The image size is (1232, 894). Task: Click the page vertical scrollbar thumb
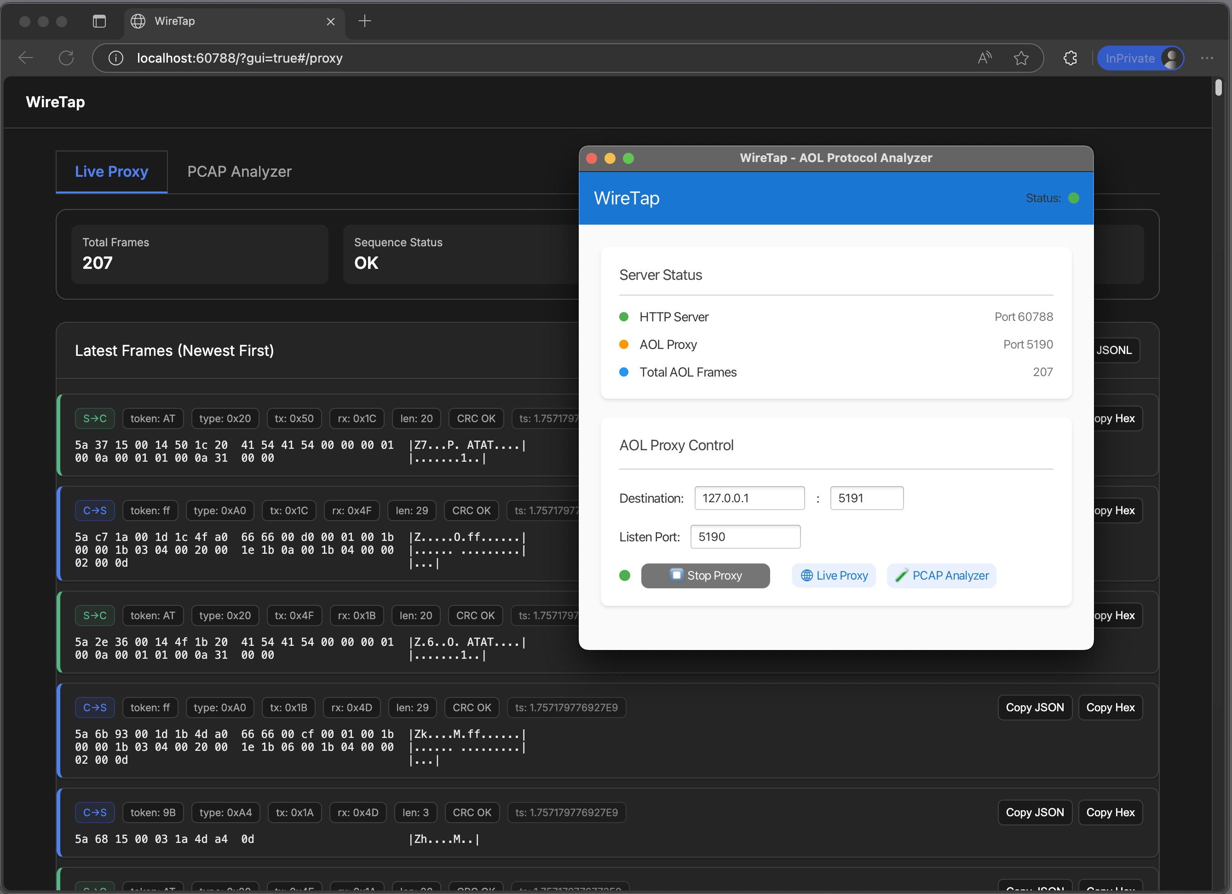pyautogui.click(x=1218, y=88)
